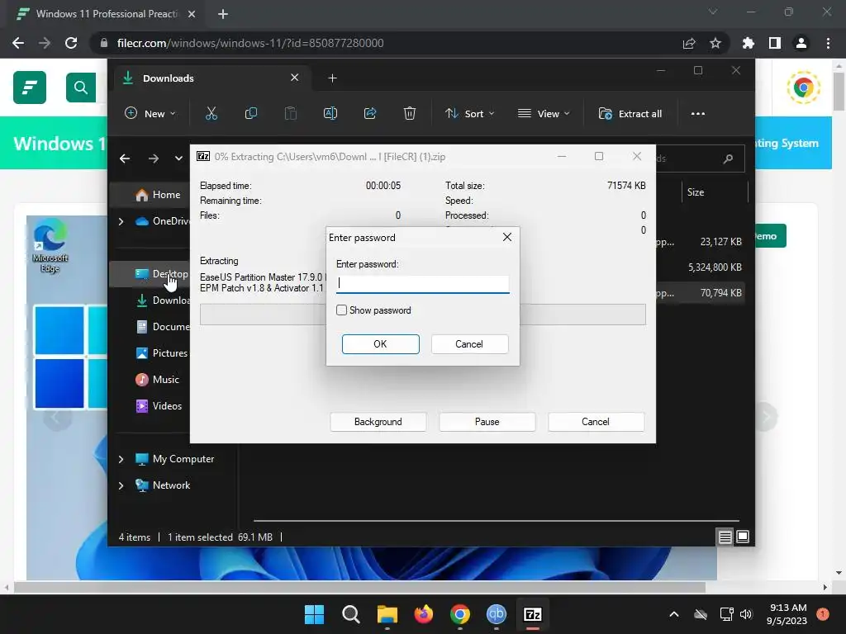Select the Downloads tab in Explorer
The height and width of the screenshot is (634, 846).
point(211,78)
